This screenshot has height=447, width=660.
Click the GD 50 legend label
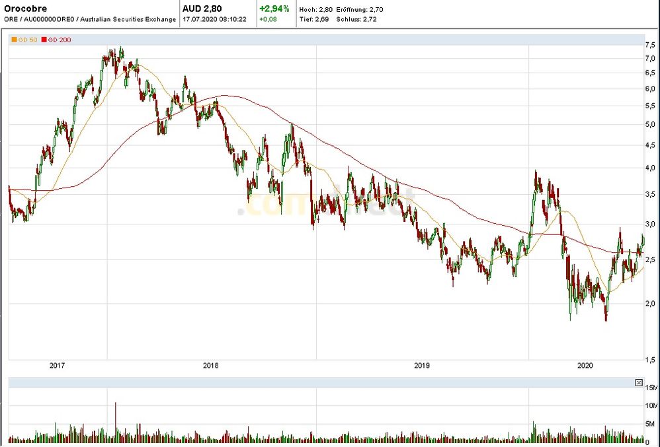(x=28, y=40)
